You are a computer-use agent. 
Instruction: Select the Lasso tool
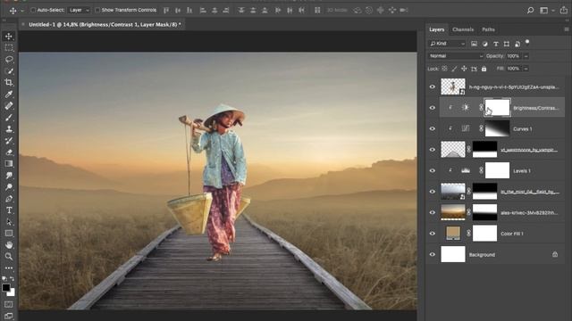pos(9,60)
